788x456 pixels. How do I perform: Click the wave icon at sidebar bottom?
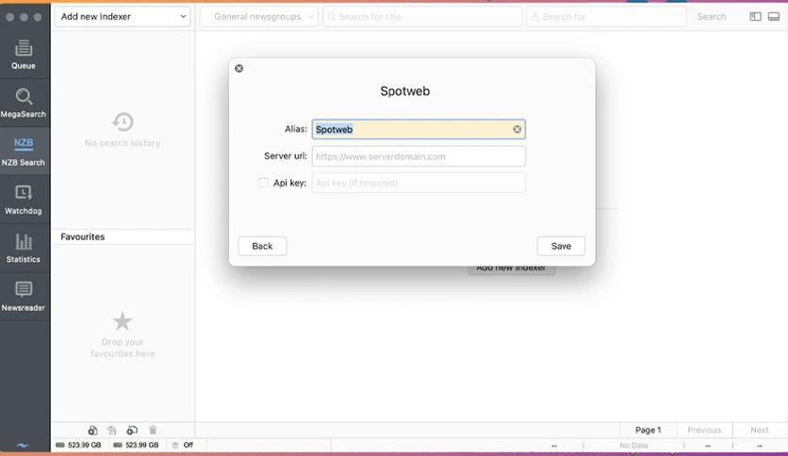coord(23,445)
